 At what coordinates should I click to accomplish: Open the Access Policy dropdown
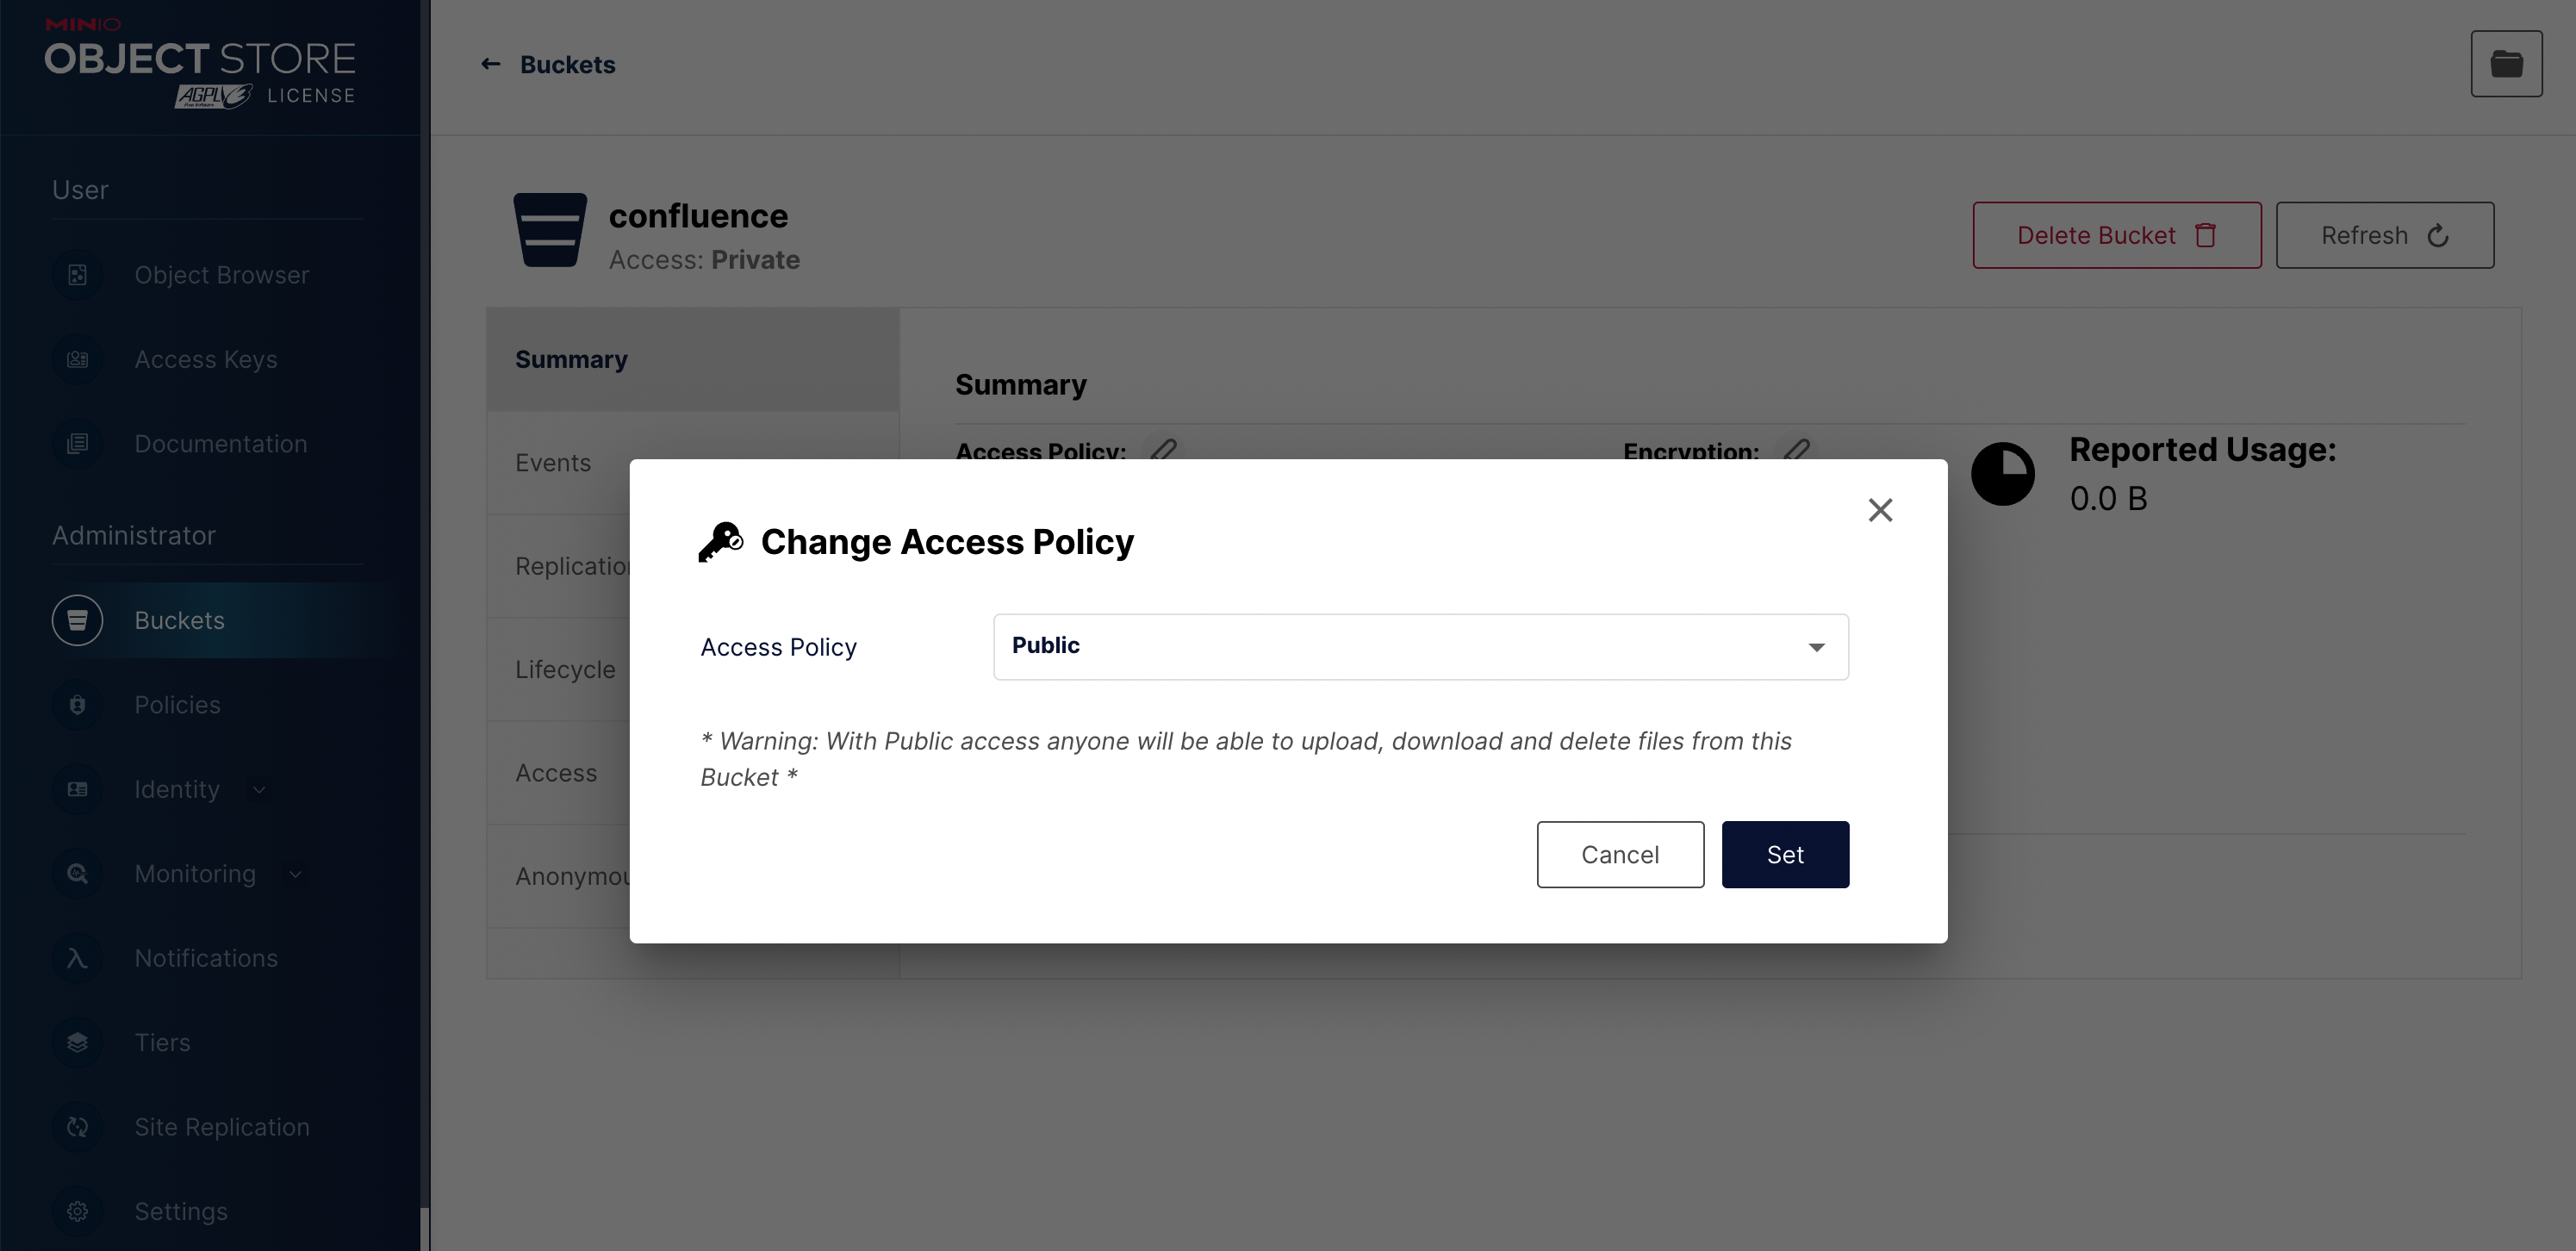[1420, 647]
